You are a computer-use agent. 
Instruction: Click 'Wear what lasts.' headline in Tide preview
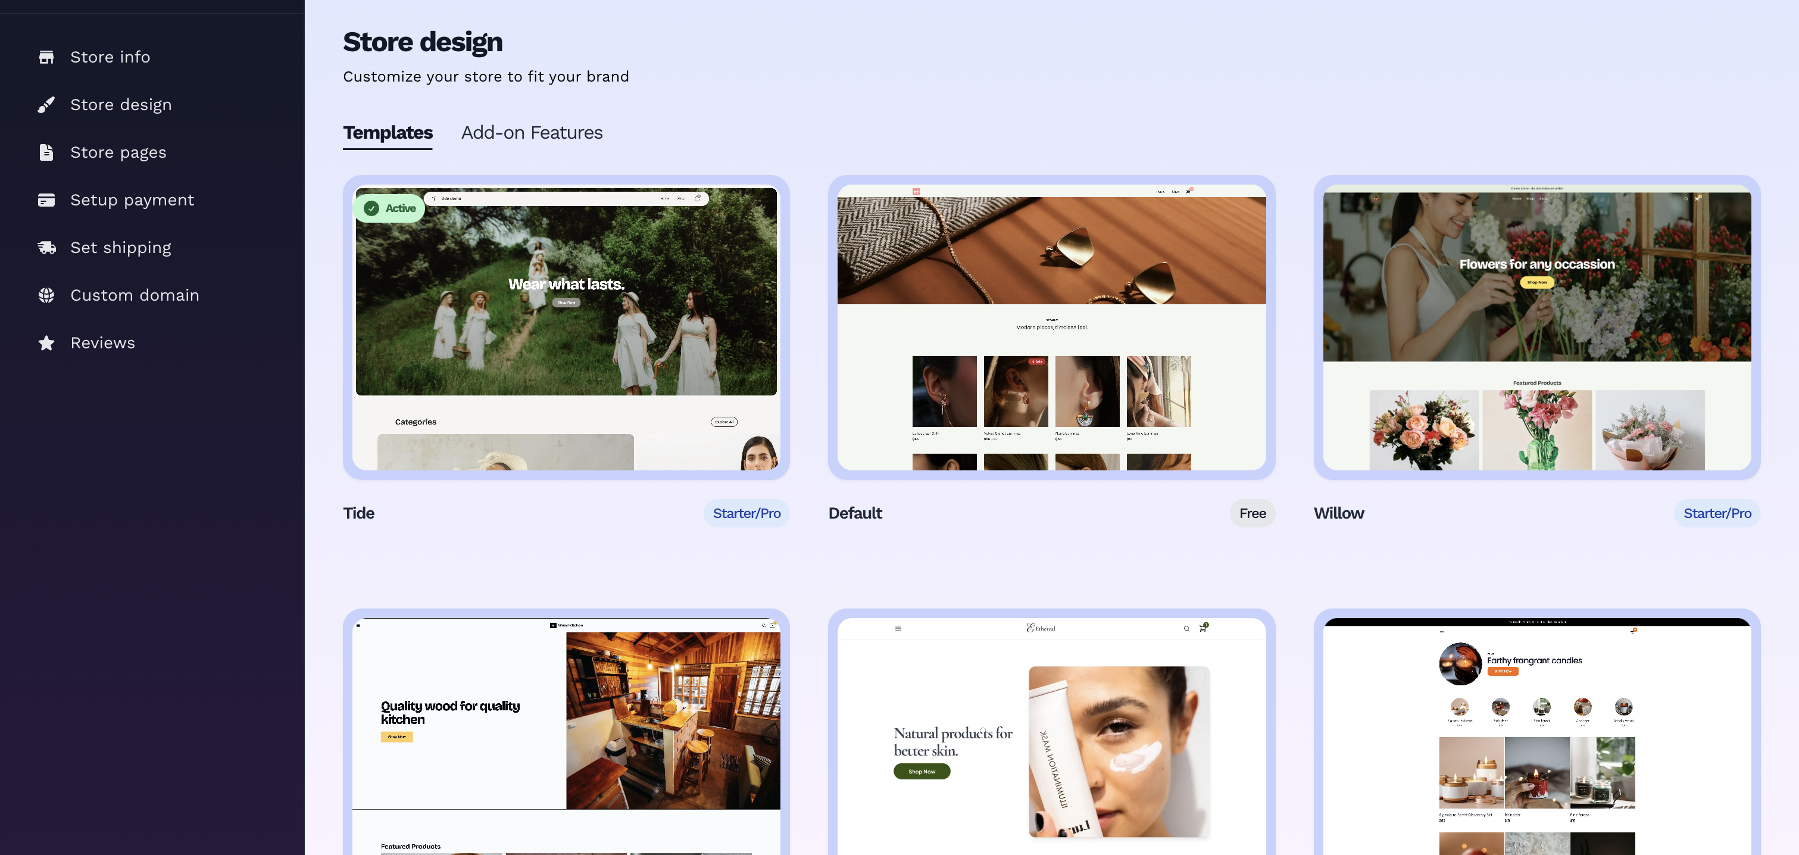tap(566, 284)
